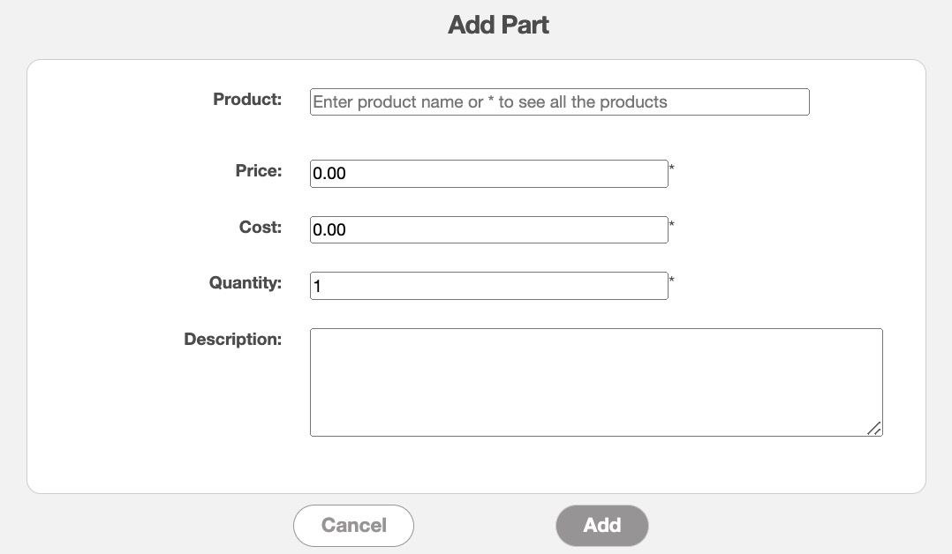Click the Quantity: label
The image size is (952, 554).
coord(246,284)
